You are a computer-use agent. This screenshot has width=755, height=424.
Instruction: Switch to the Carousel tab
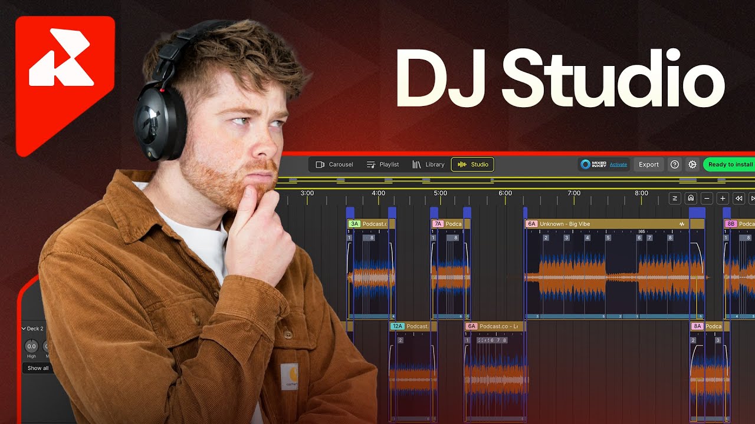tap(334, 165)
